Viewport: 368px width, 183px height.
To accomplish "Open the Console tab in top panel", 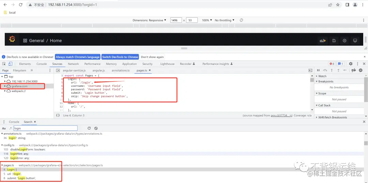I will point(42,64).
